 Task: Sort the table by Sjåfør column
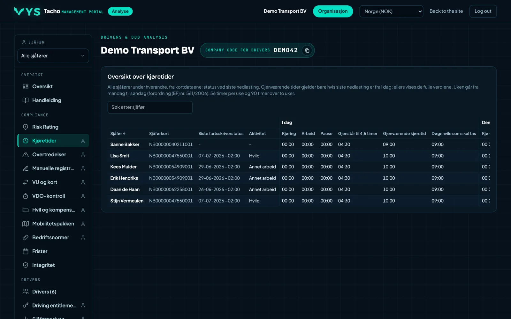point(118,134)
